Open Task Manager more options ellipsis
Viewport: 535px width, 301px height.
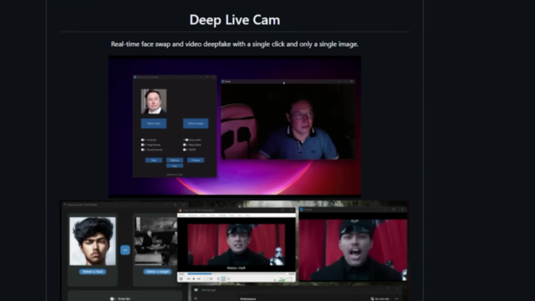tap(397, 299)
